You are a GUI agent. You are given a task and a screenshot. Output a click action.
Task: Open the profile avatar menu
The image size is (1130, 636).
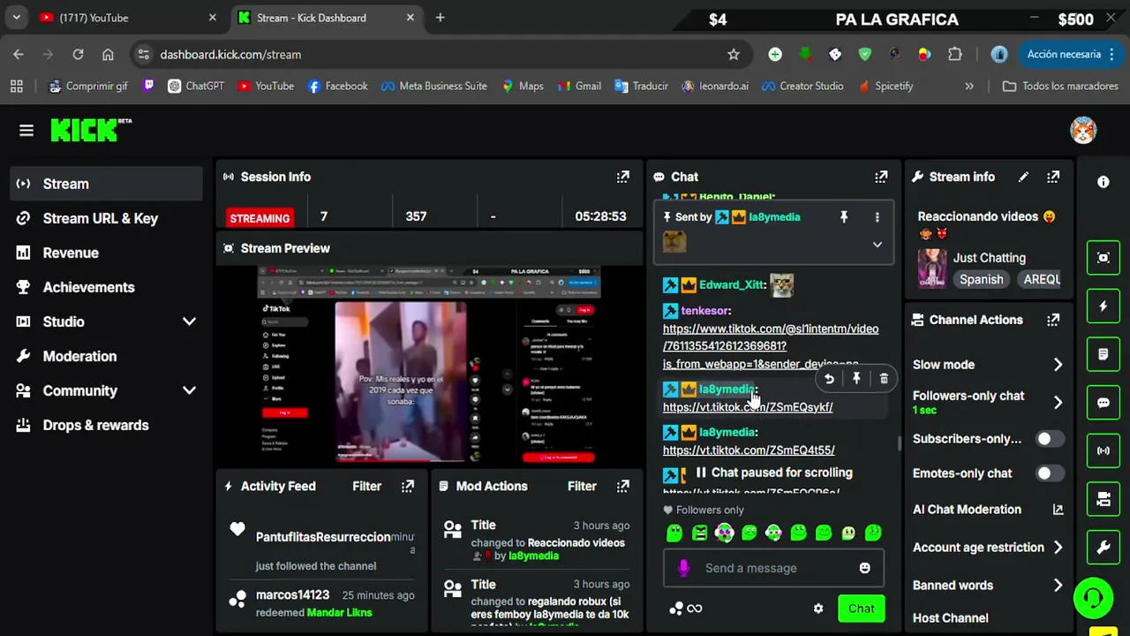pos(1083,131)
